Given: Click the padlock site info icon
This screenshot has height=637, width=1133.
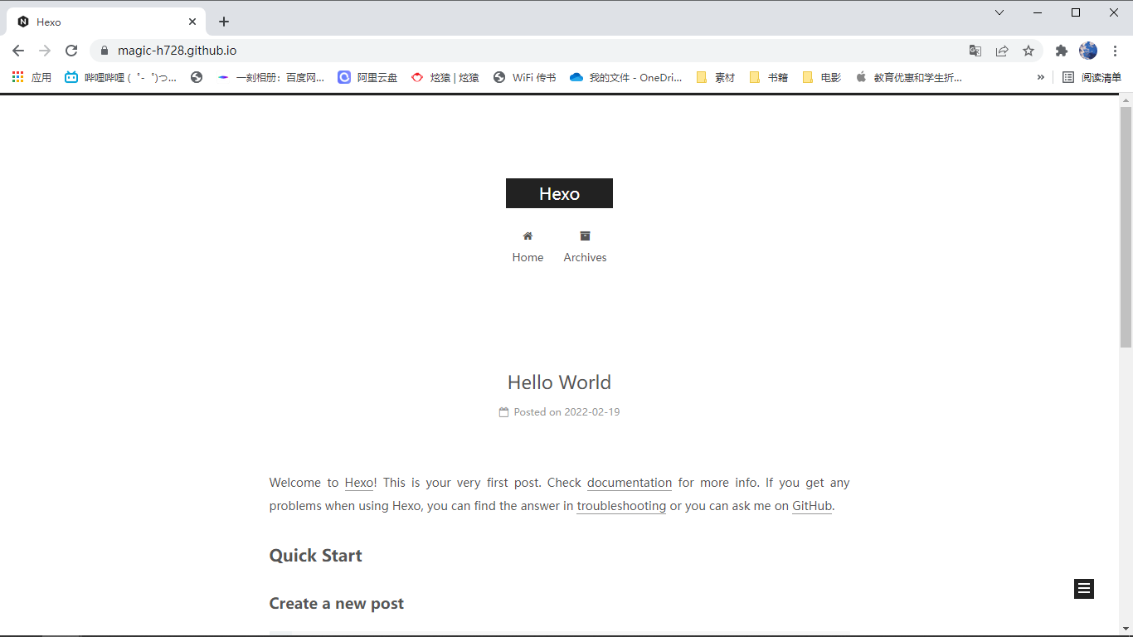Looking at the screenshot, I should 104,51.
